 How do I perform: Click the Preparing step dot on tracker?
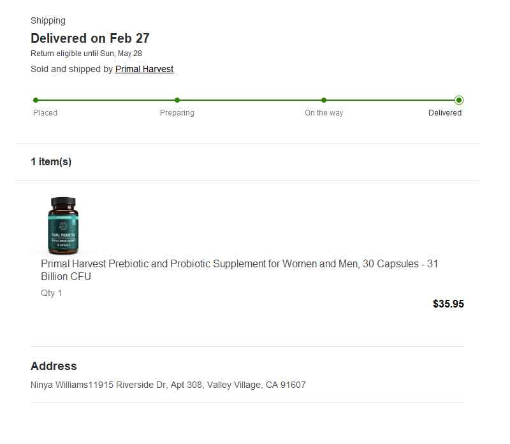pos(177,100)
